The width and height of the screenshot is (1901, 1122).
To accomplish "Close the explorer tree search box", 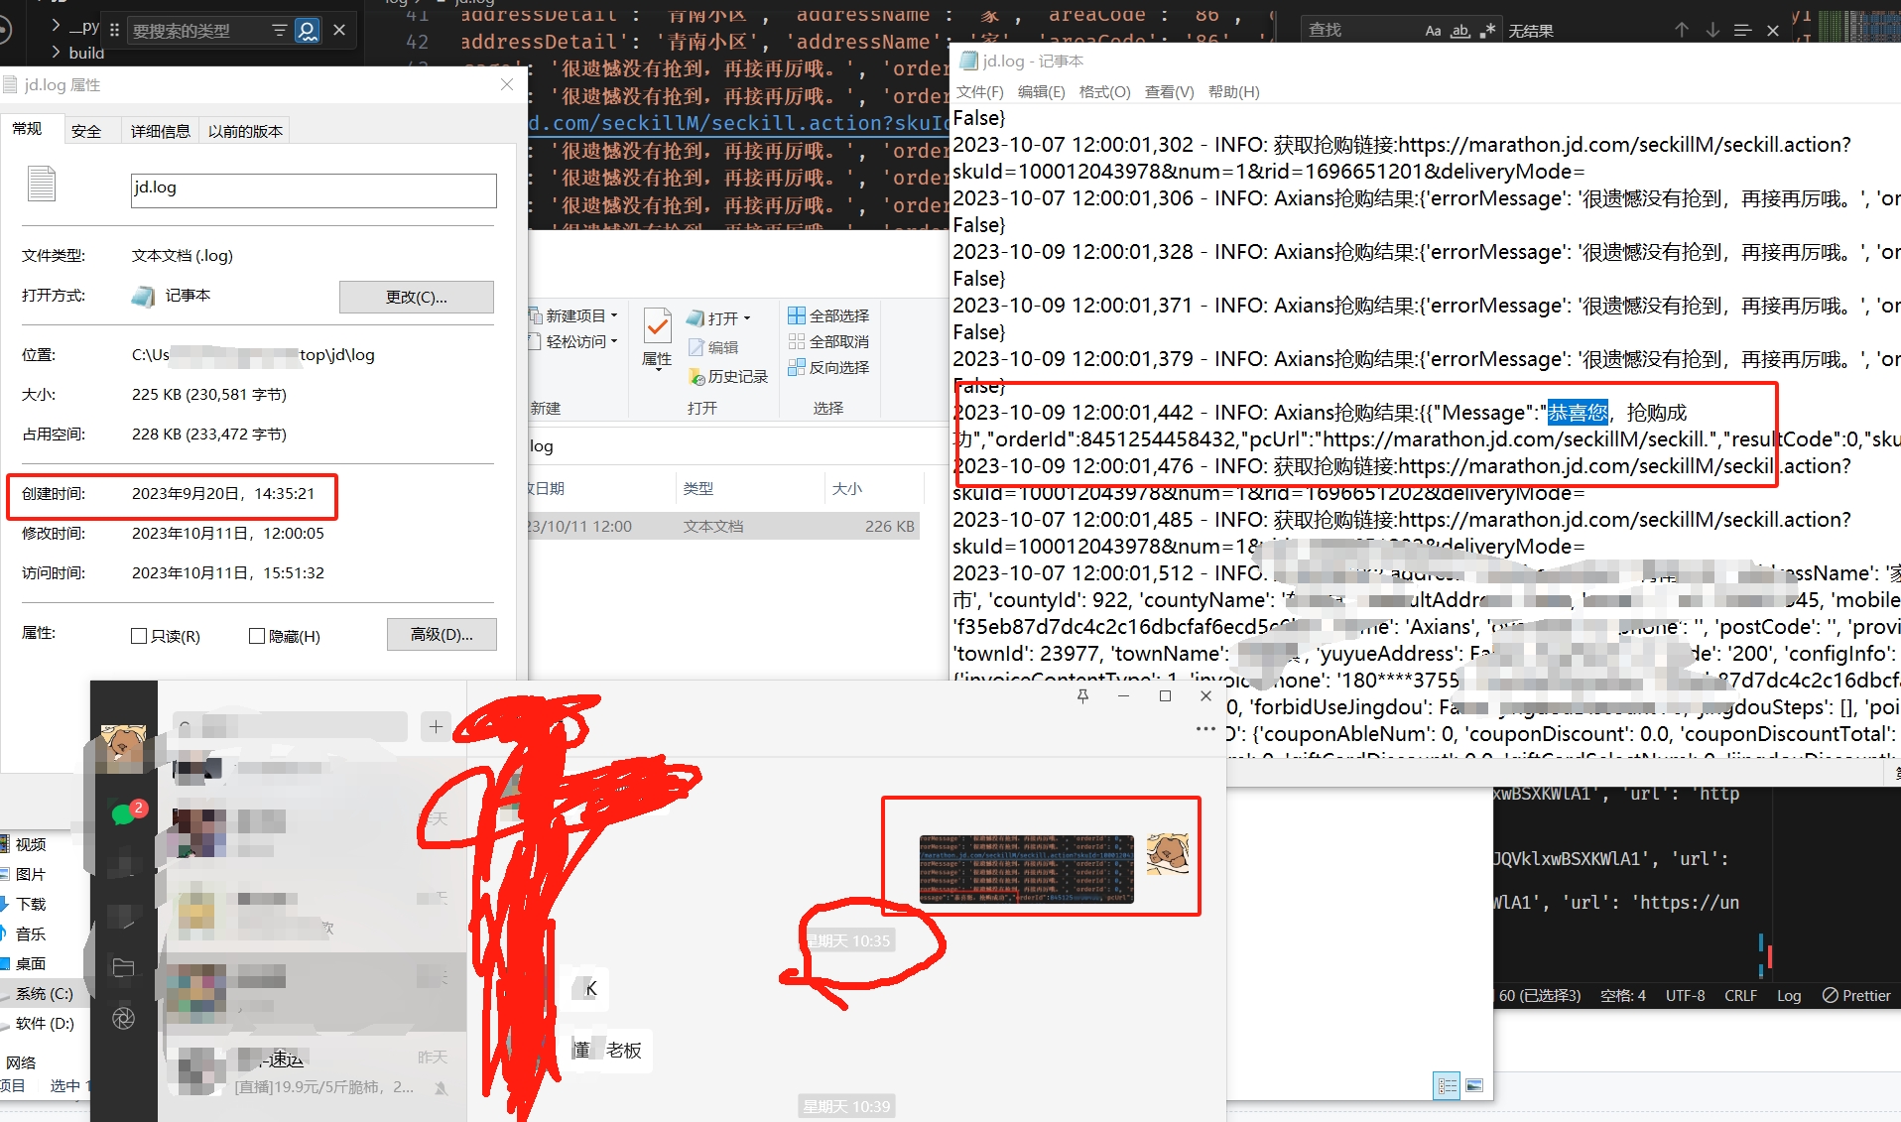I will click(x=339, y=30).
